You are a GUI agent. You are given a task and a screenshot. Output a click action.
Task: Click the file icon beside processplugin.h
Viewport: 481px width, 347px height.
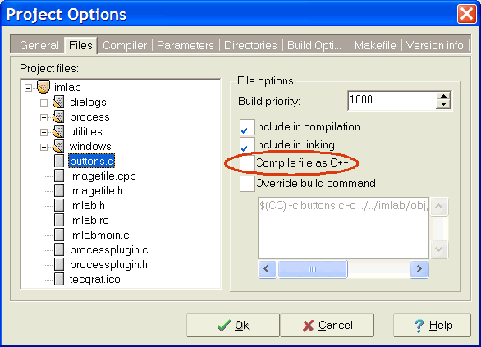click(59, 264)
